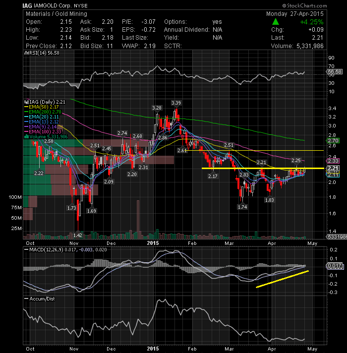Screen dimensions: 347x353
Task: Click the 2.03 price label
Action: click(x=244, y=175)
